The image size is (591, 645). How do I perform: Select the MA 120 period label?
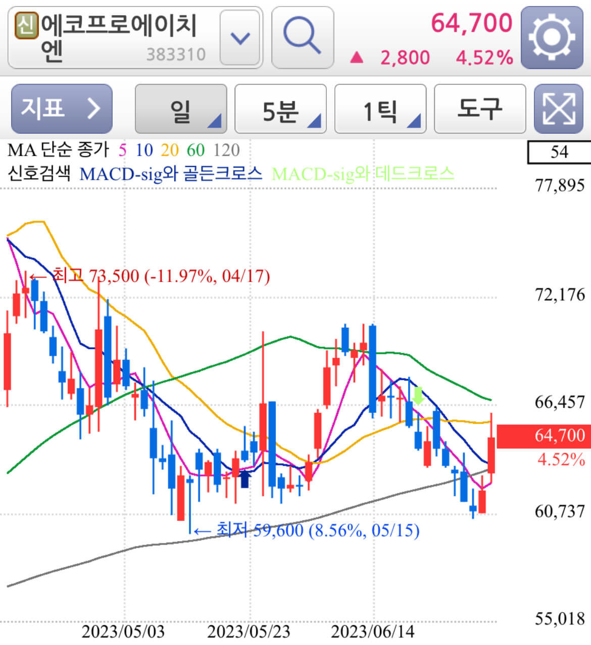click(x=226, y=150)
